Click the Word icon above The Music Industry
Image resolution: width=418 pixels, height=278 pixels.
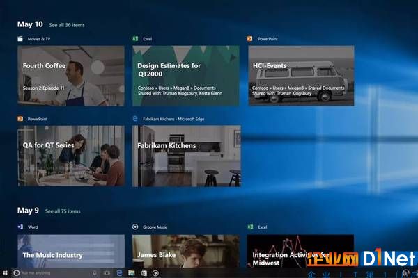click(20, 227)
